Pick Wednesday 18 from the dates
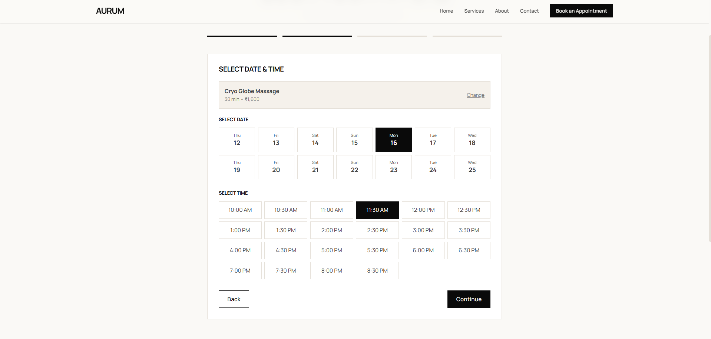Viewport: 711px width, 339px height. click(472, 140)
